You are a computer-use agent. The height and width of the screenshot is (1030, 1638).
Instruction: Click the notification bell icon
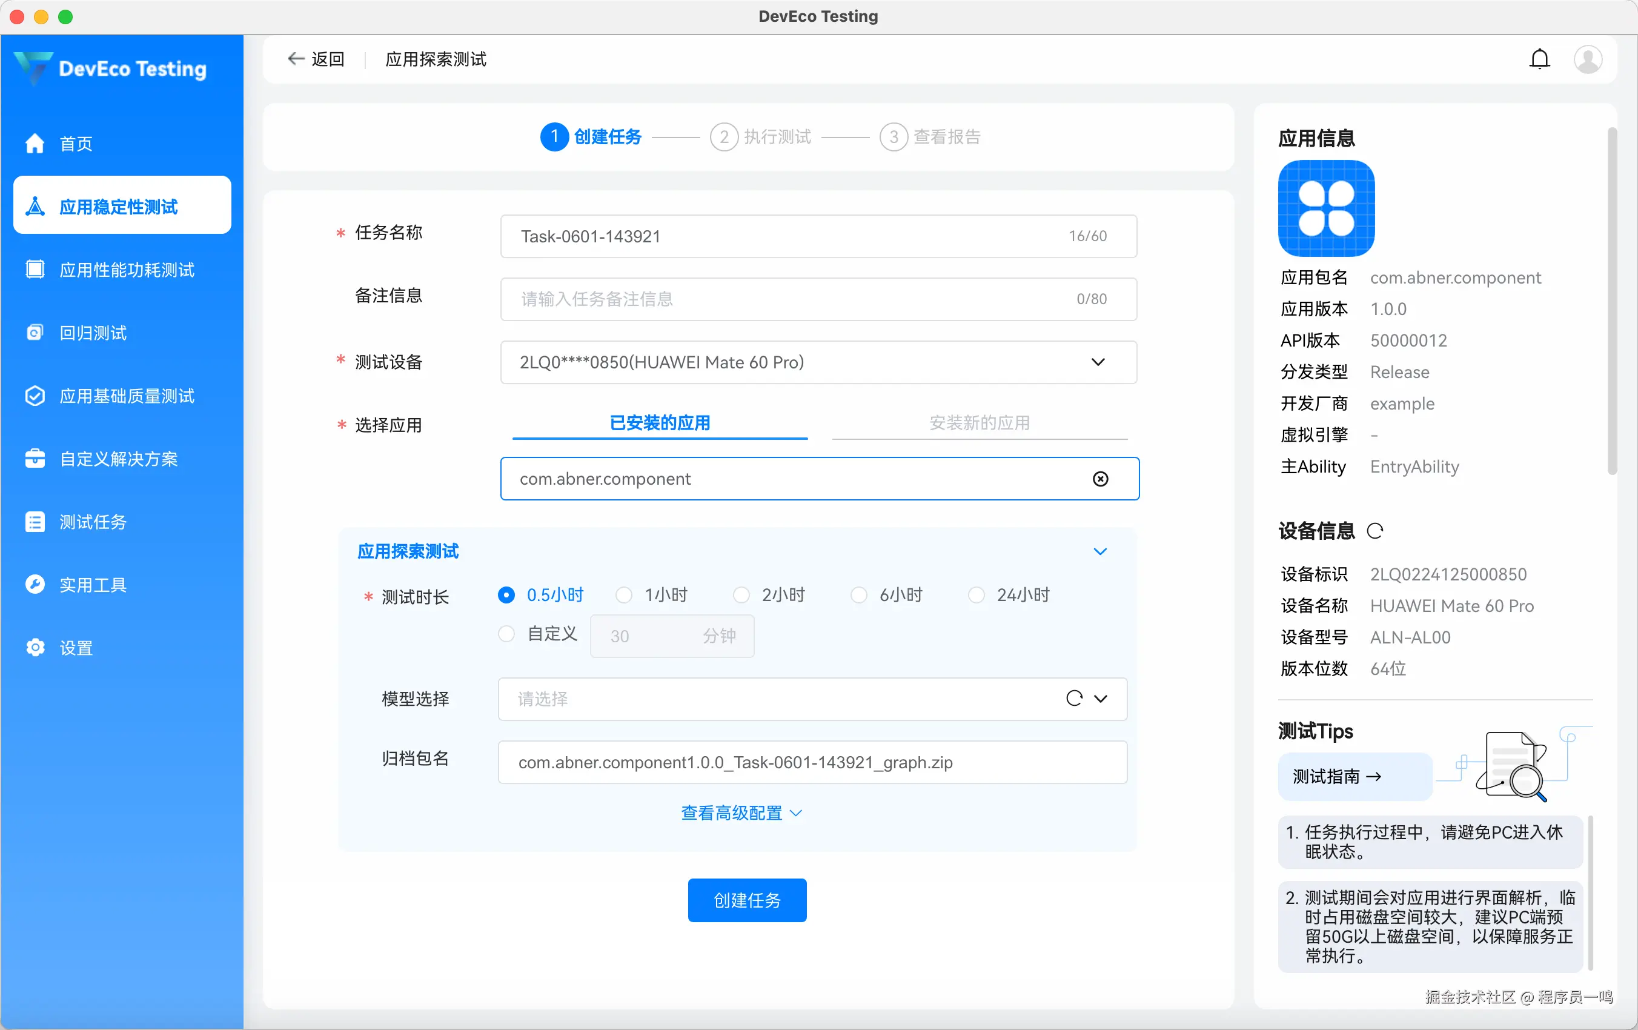1539,59
